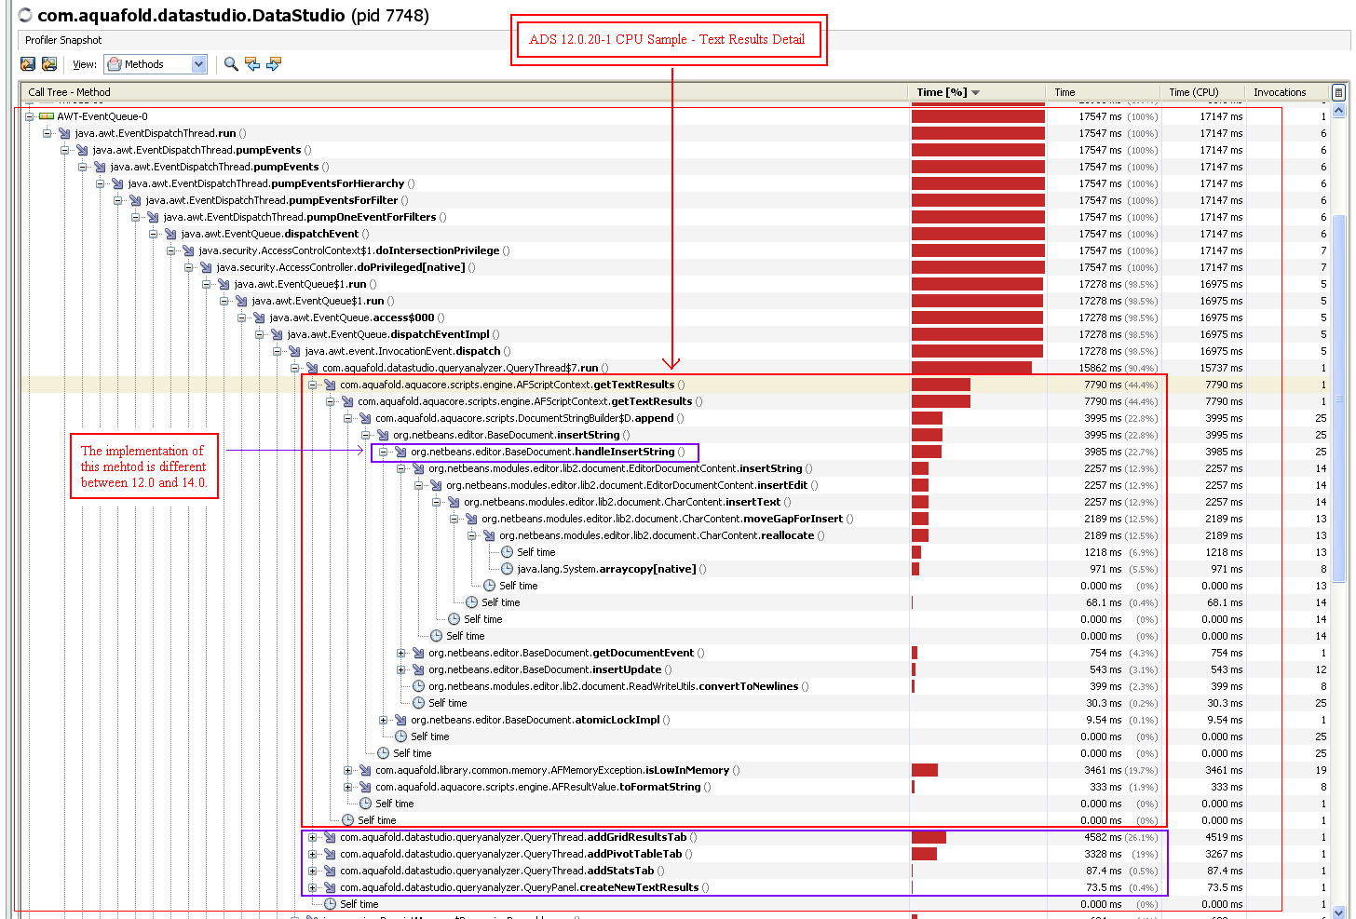Click the scrollbar up arrow
This screenshot has height=919, width=1356.
coord(1339,109)
